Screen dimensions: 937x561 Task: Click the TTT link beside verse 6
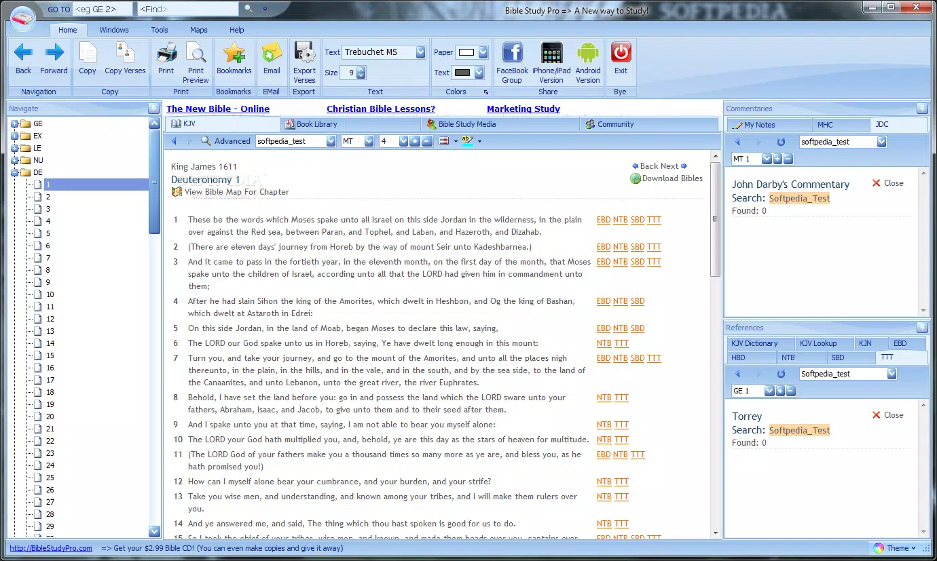coord(621,343)
